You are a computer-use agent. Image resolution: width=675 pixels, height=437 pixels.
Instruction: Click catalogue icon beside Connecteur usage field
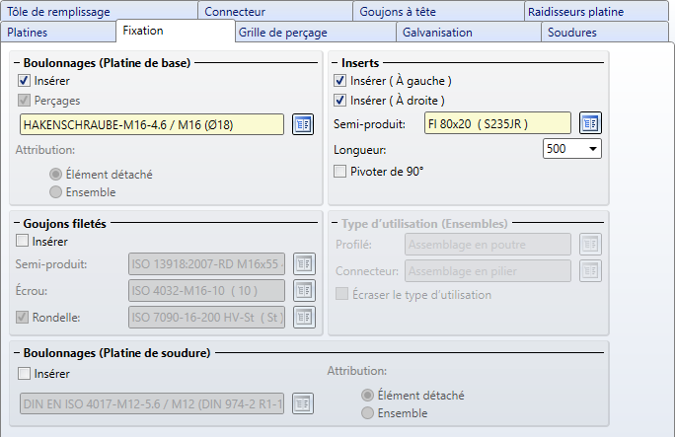(589, 271)
